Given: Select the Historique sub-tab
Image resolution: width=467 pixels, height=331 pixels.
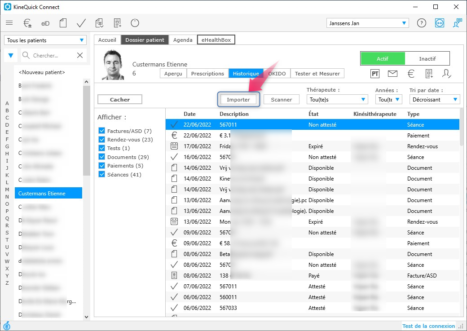Looking at the screenshot, I should coord(246,74).
